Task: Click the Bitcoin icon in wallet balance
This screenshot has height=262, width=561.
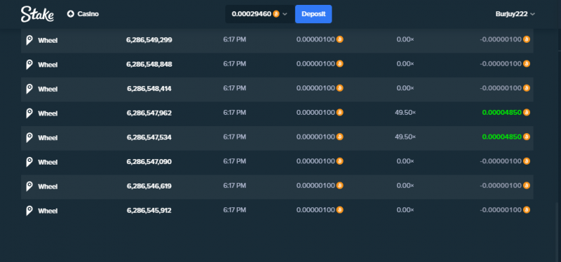Action: (276, 14)
